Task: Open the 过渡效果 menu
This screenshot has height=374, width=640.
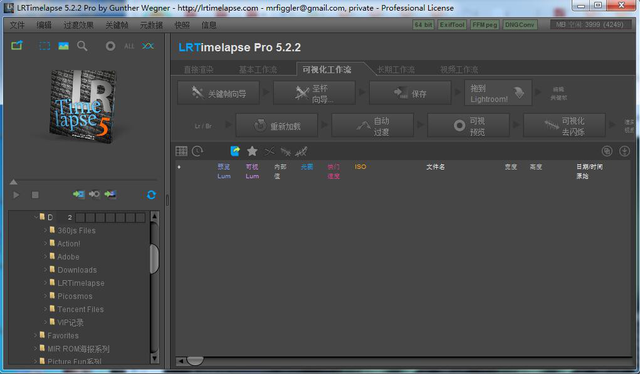Action: (78, 25)
